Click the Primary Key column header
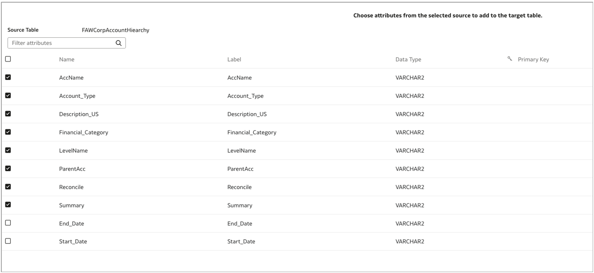This screenshot has width=594, height=273. tap(533, 59)
